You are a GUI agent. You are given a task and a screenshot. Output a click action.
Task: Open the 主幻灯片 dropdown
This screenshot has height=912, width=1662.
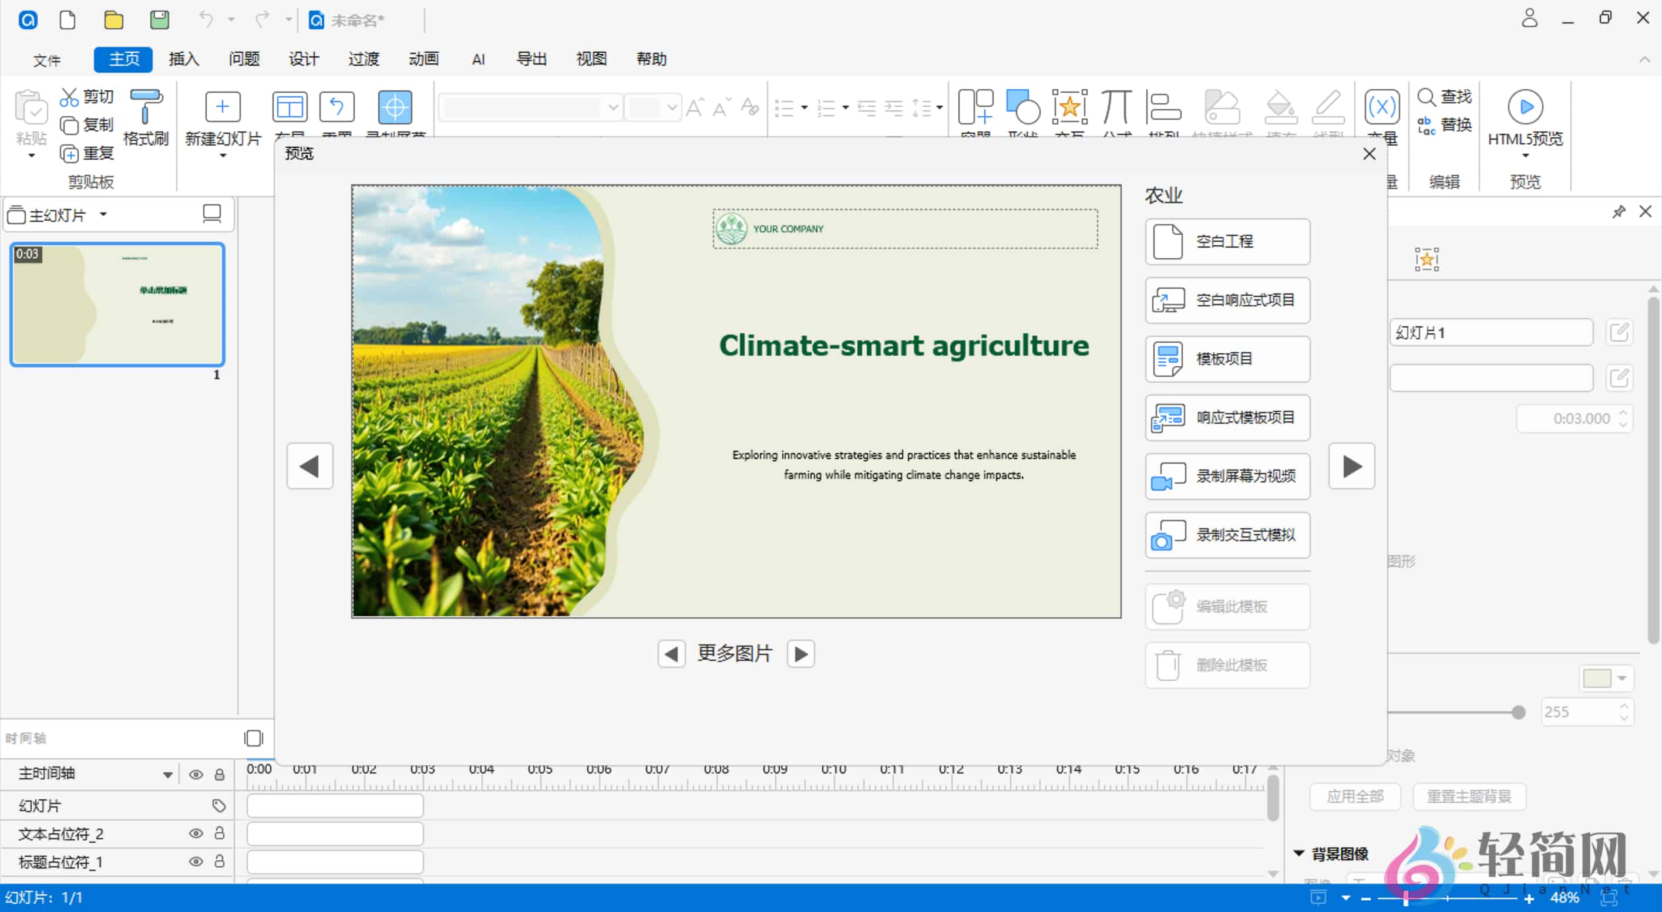point(103,215)
